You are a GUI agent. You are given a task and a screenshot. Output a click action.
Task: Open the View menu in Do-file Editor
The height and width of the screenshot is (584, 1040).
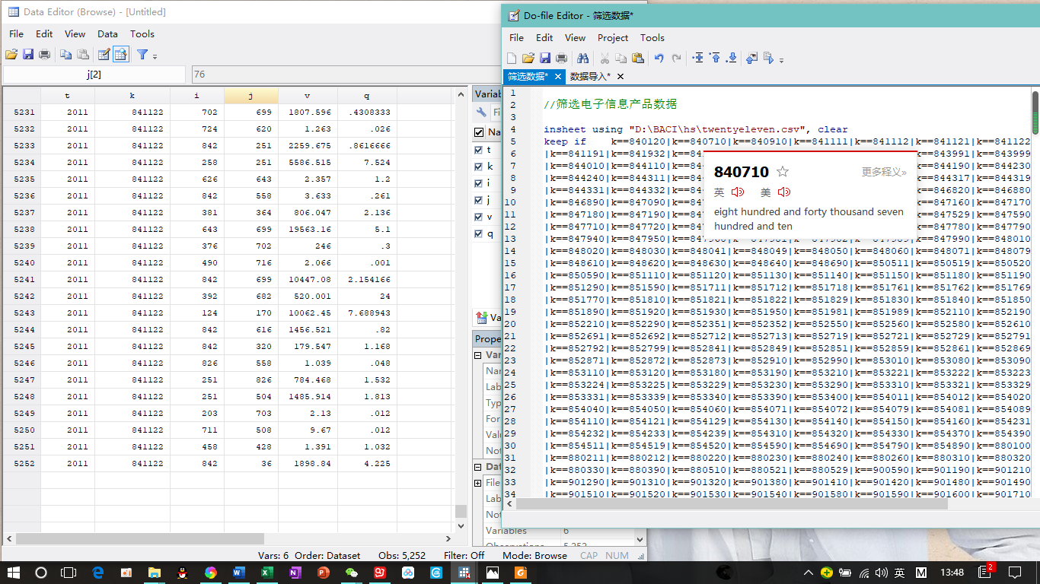(x=576, y=37)
